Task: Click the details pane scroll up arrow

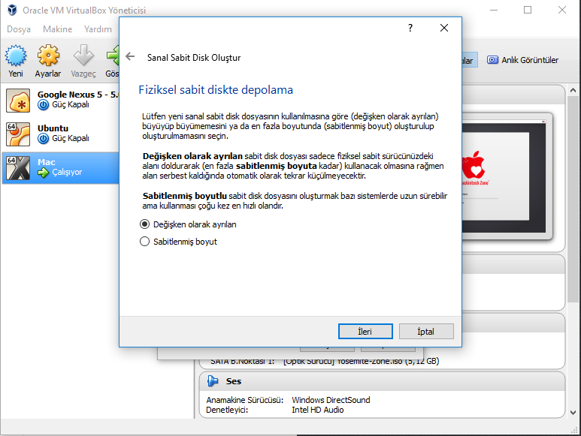Action: point(573,90)
